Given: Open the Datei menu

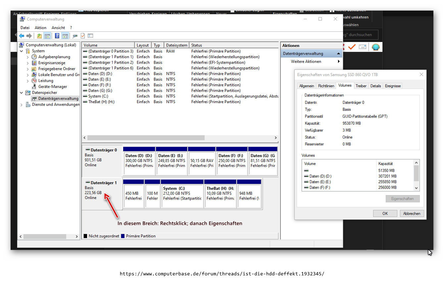Looking at the screenshot, I should coord(25,28).
